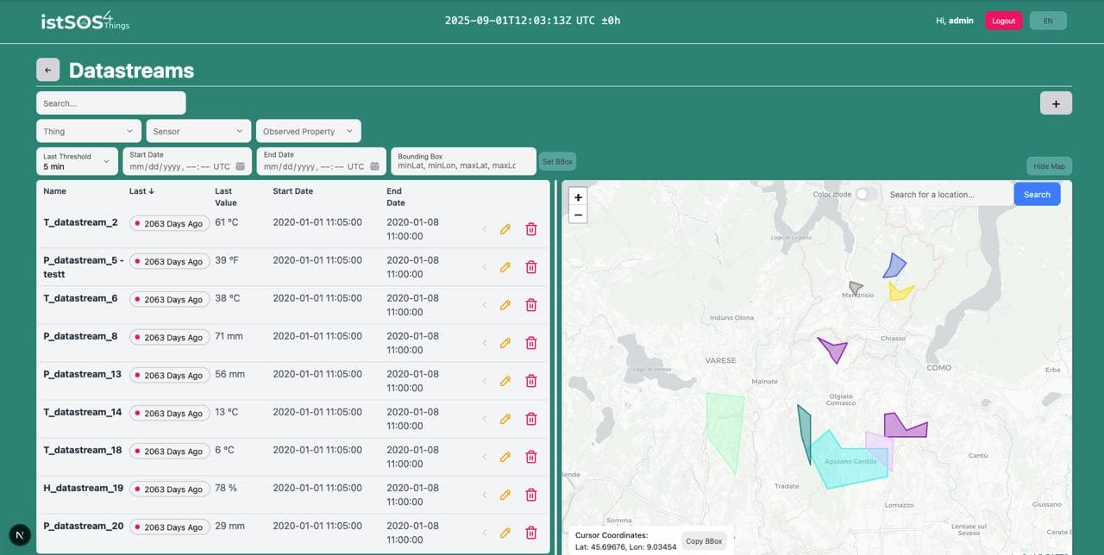Switch language with EN button
The image size is (1104, 555).
(x=1048, y=21)
